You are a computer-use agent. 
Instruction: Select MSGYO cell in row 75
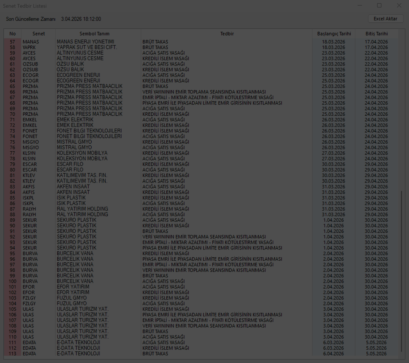[31, 142]
